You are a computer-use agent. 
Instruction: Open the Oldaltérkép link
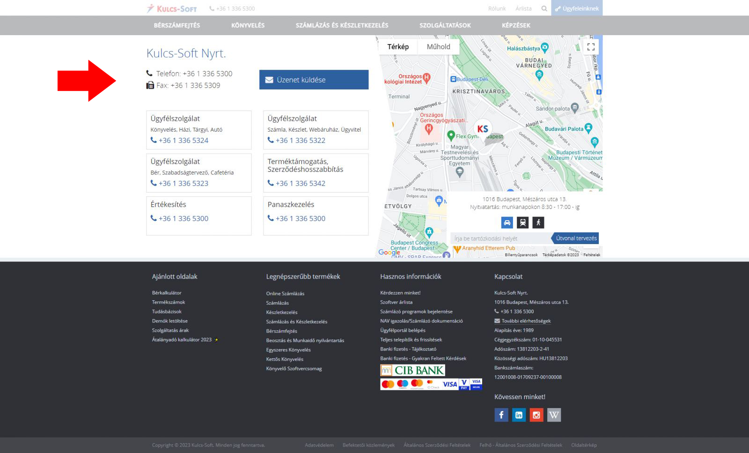point(584,445)
